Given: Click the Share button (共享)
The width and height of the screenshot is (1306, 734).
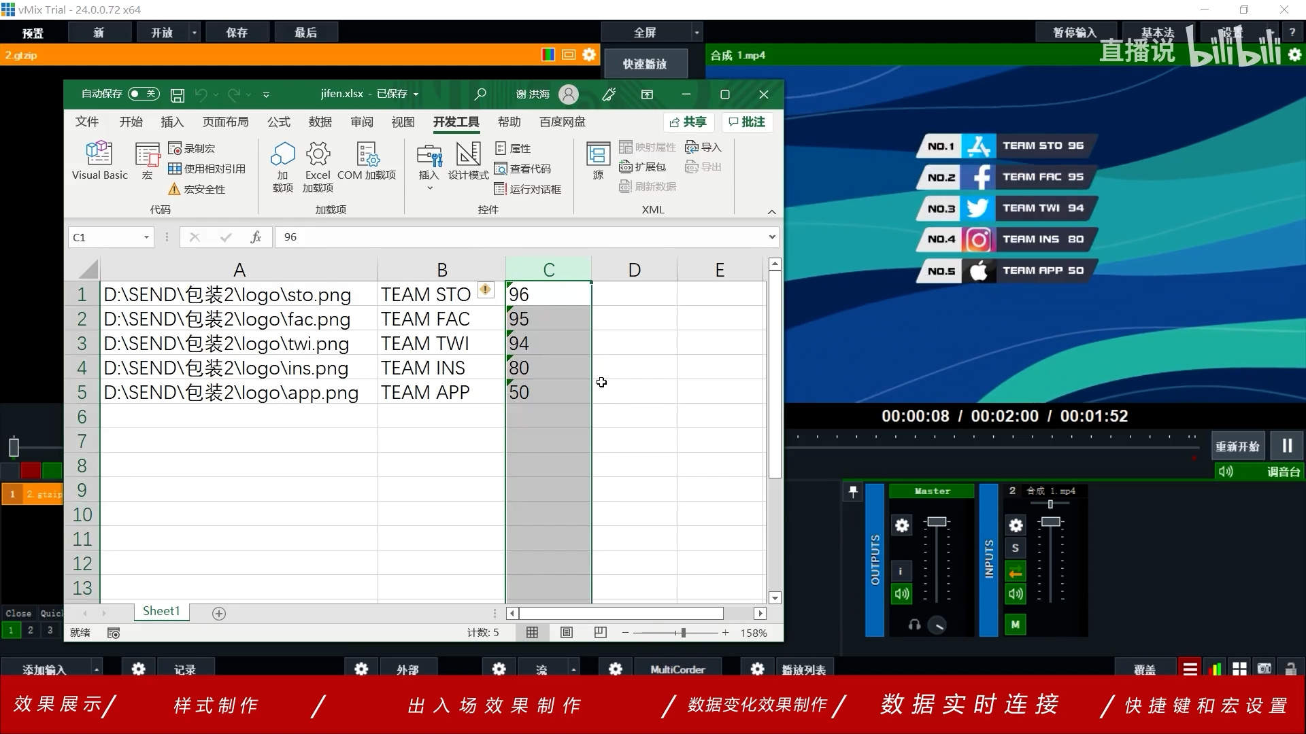Looking at the screenshot, I should click(688, 122).
